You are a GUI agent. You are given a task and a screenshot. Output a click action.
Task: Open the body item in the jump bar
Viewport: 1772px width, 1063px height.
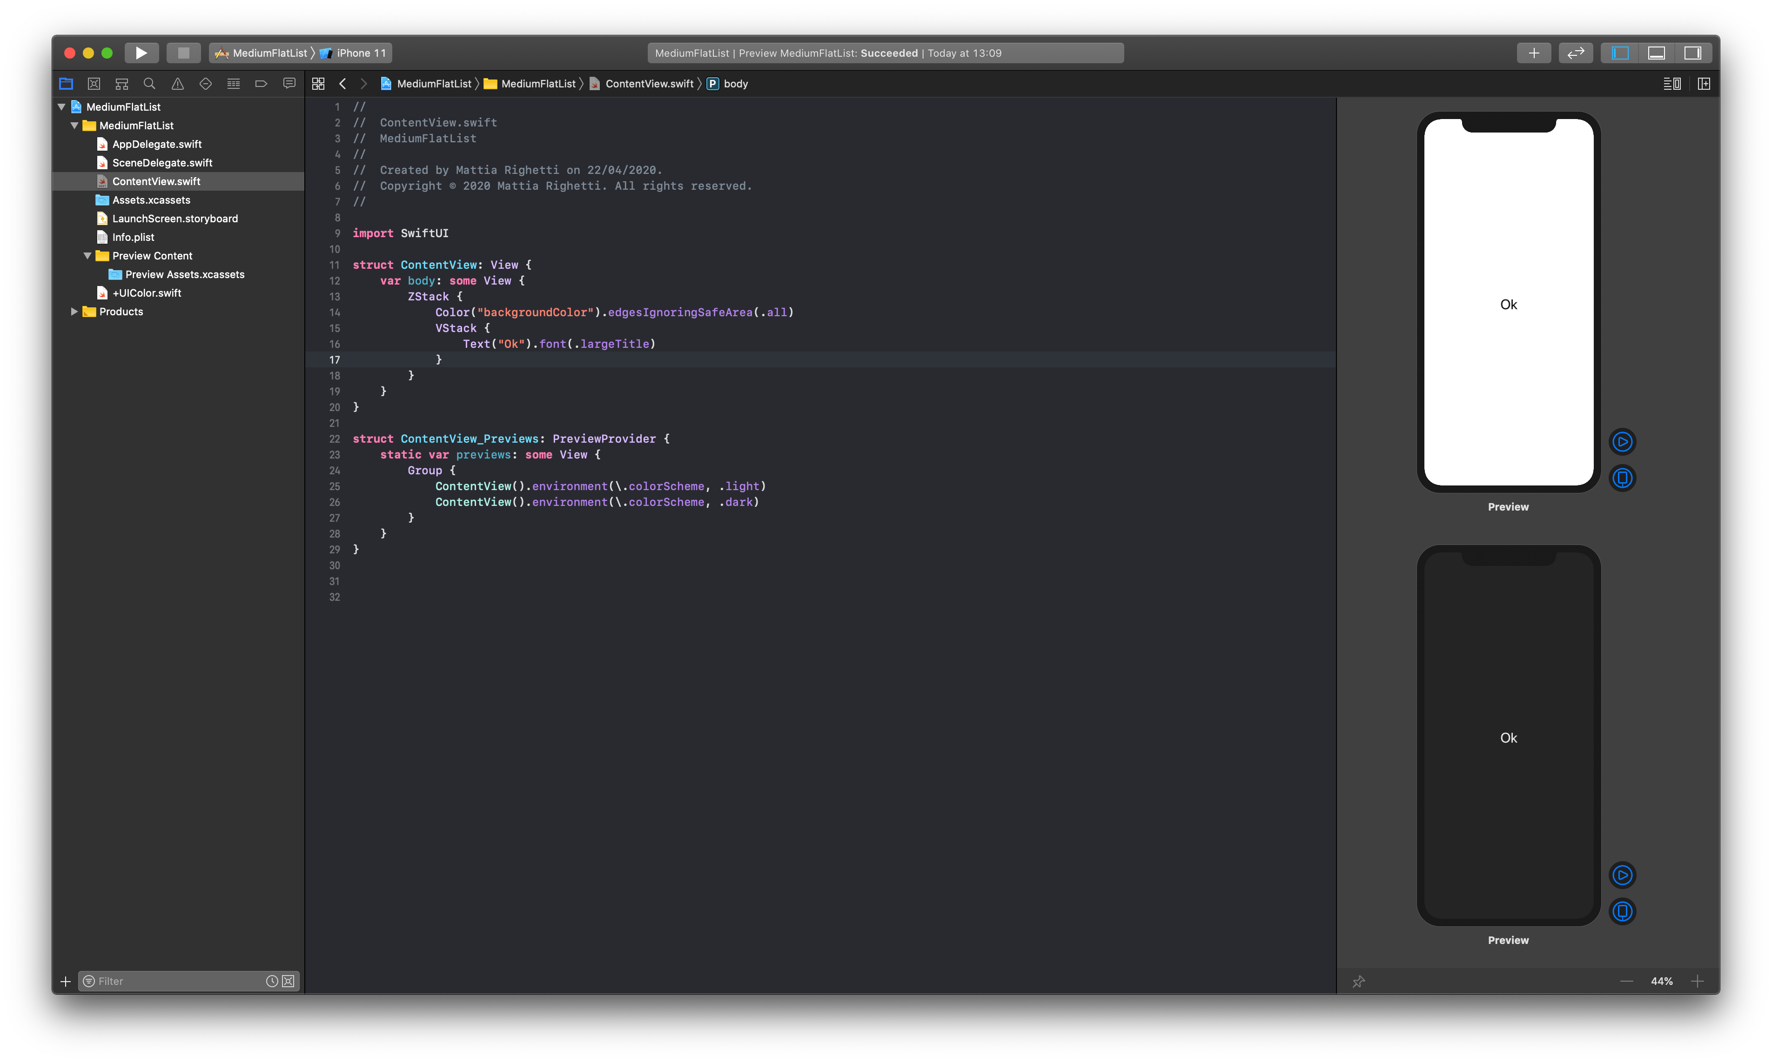click(736, 84)
